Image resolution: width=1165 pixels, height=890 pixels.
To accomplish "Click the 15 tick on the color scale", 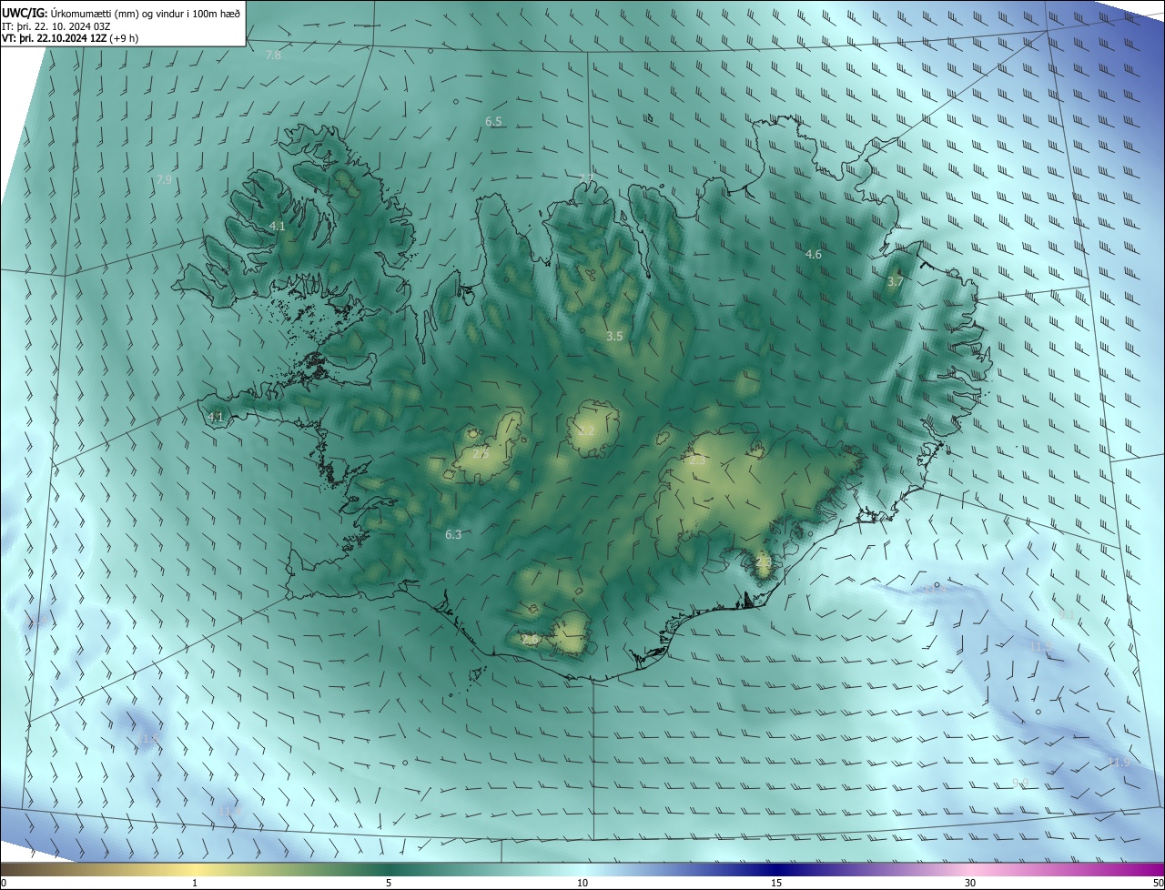I will click(x=776, y=883).
